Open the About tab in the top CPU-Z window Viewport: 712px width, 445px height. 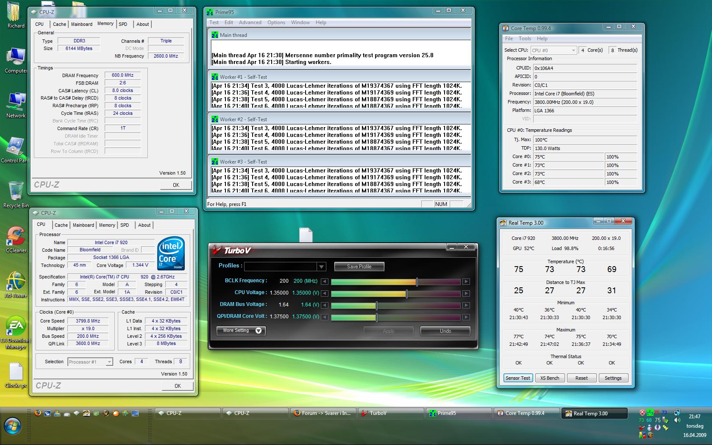pos(142,24)
